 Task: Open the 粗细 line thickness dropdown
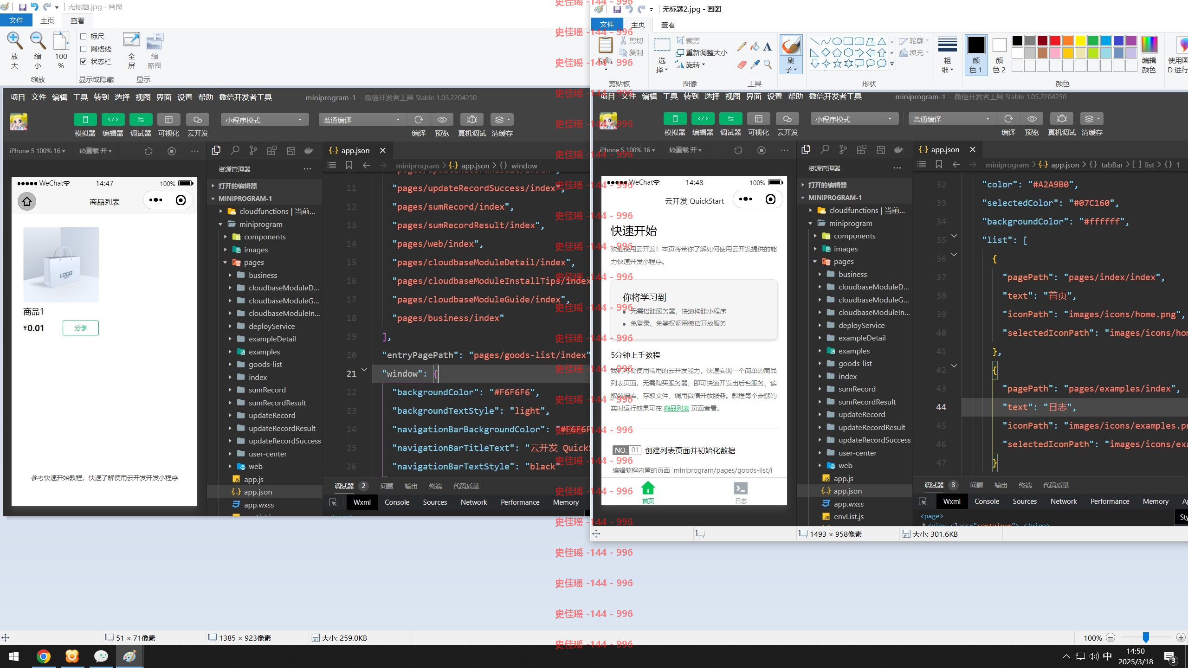(947, 65)
